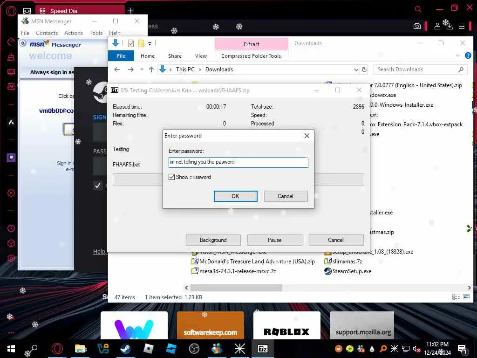The height and width of the screenshot is (358, 477).
Task: Open MSN Messenger Actions menu
Action: pos(74,33)
